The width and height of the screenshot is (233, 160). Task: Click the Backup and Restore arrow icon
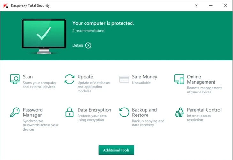tap(124, 112)
